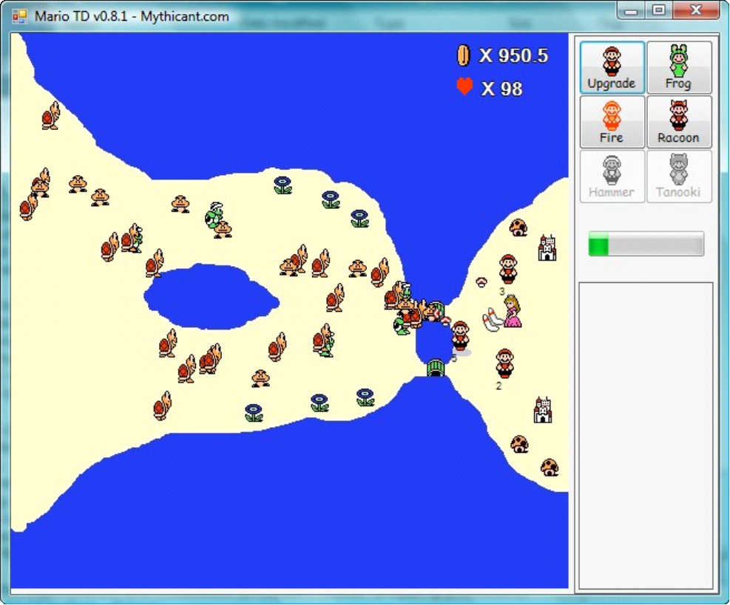730x605 pixels.
Task: Click the red heart lives icon
Action: (464, 86)
